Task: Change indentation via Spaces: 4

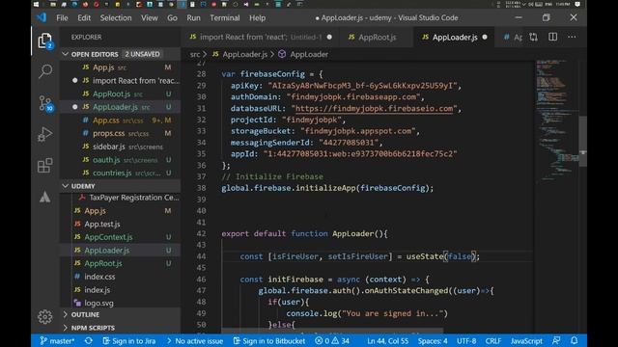Action: (x=433, y=340)
